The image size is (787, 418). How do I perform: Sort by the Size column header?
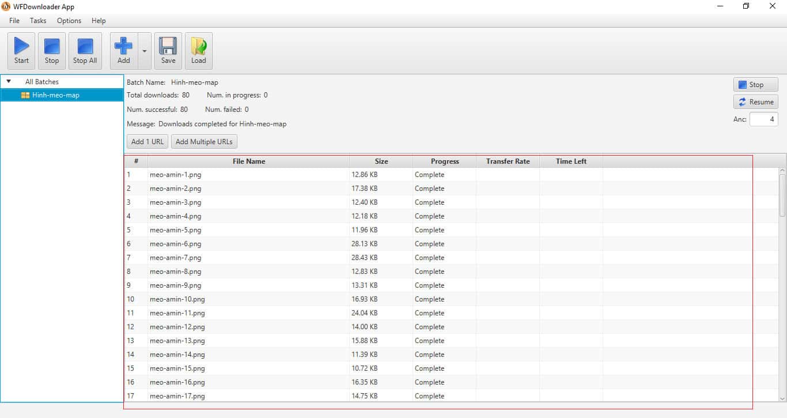point(381,161)
